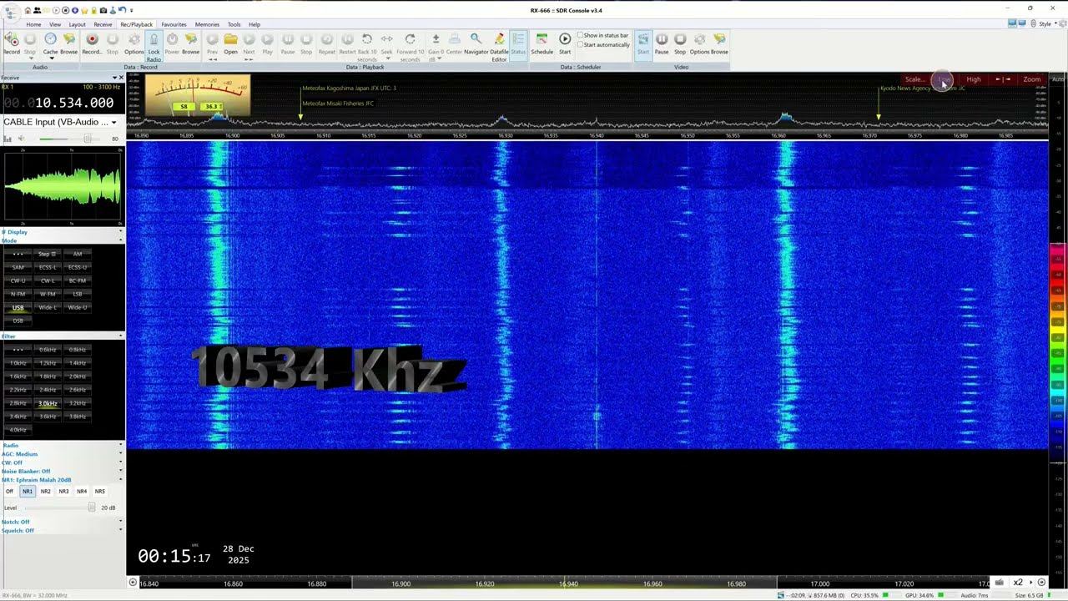The image size is (1068, 601).
Task: Toggle the playback Status panel
Action: coord(518,43)
